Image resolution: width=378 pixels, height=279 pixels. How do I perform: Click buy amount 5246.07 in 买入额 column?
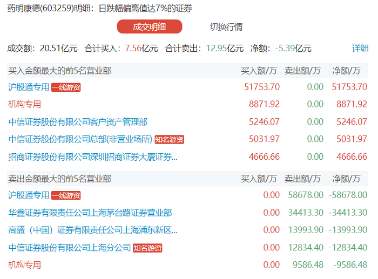[x=264, y=121]
